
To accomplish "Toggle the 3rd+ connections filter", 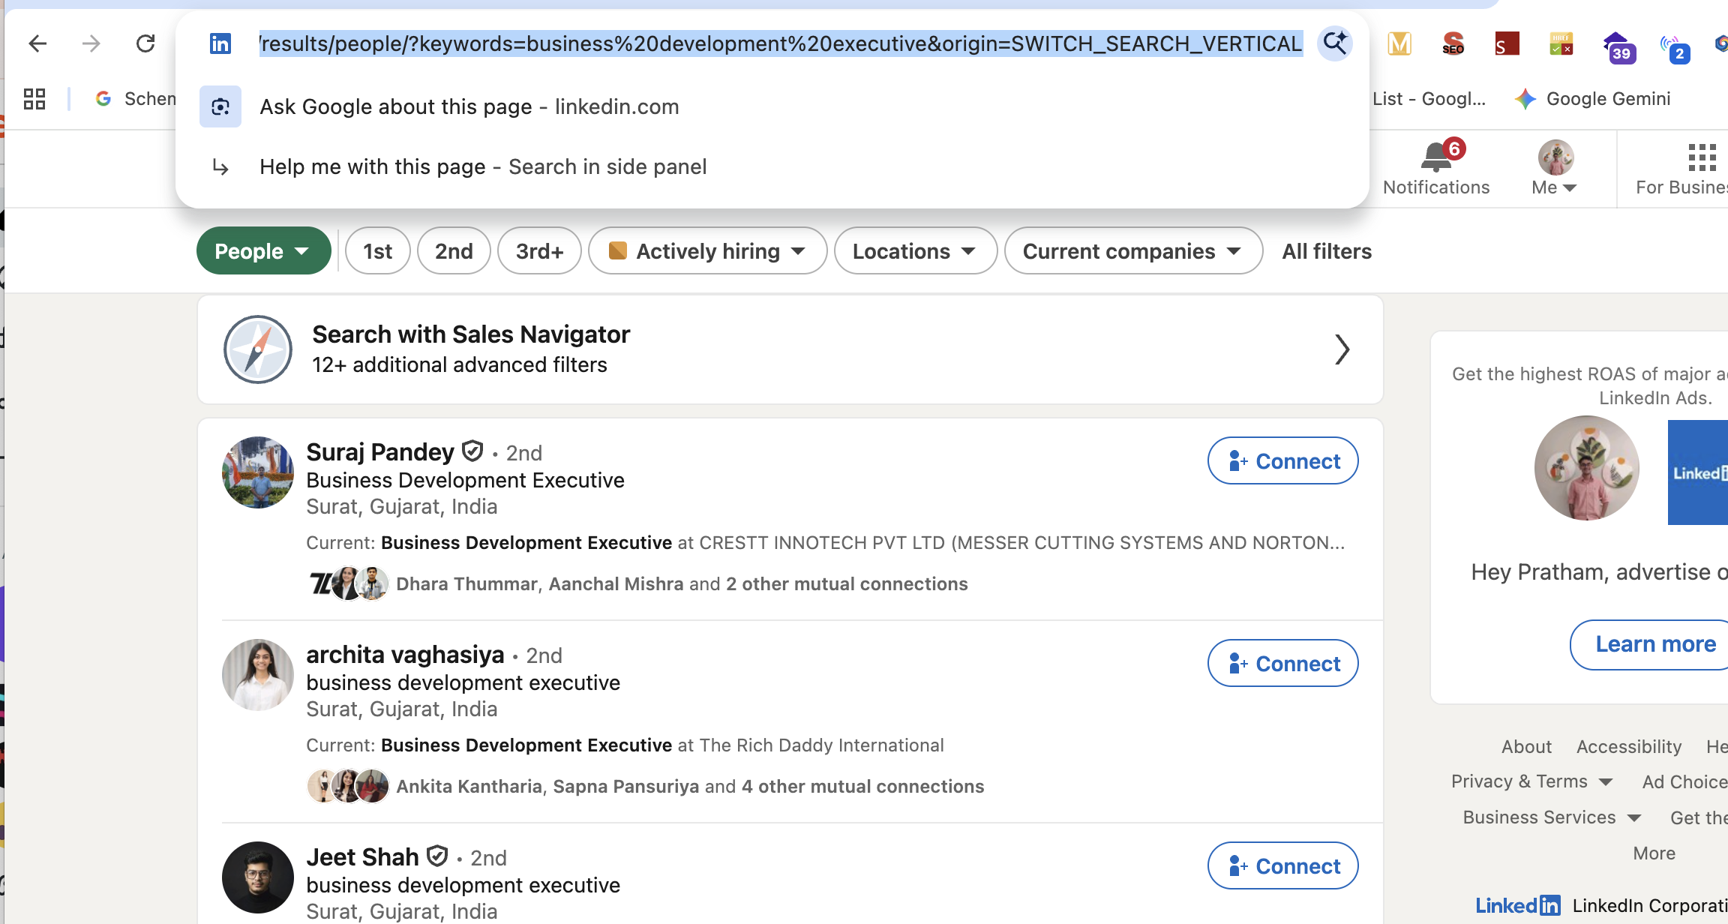I will pos(539,251).
